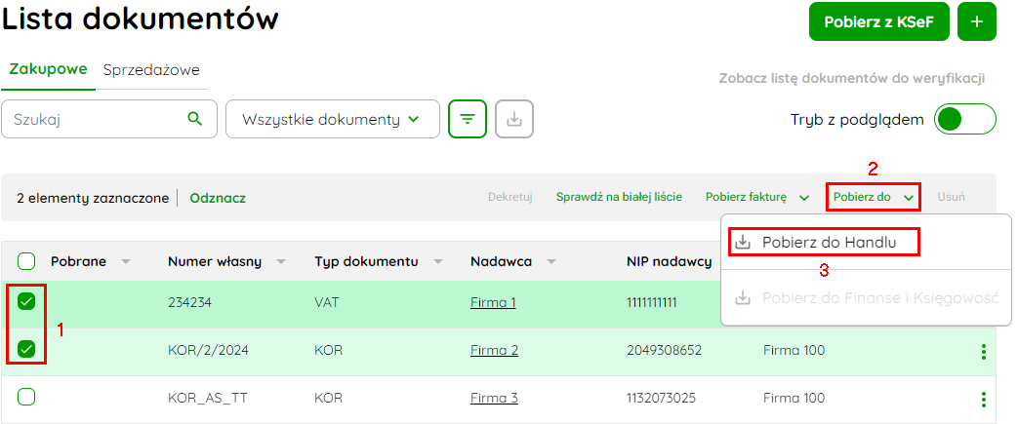This screenshot has width=1018, height=424.
Task: Open three-dot menu for KOR_AS_TT row
Action: coord(984,399)
